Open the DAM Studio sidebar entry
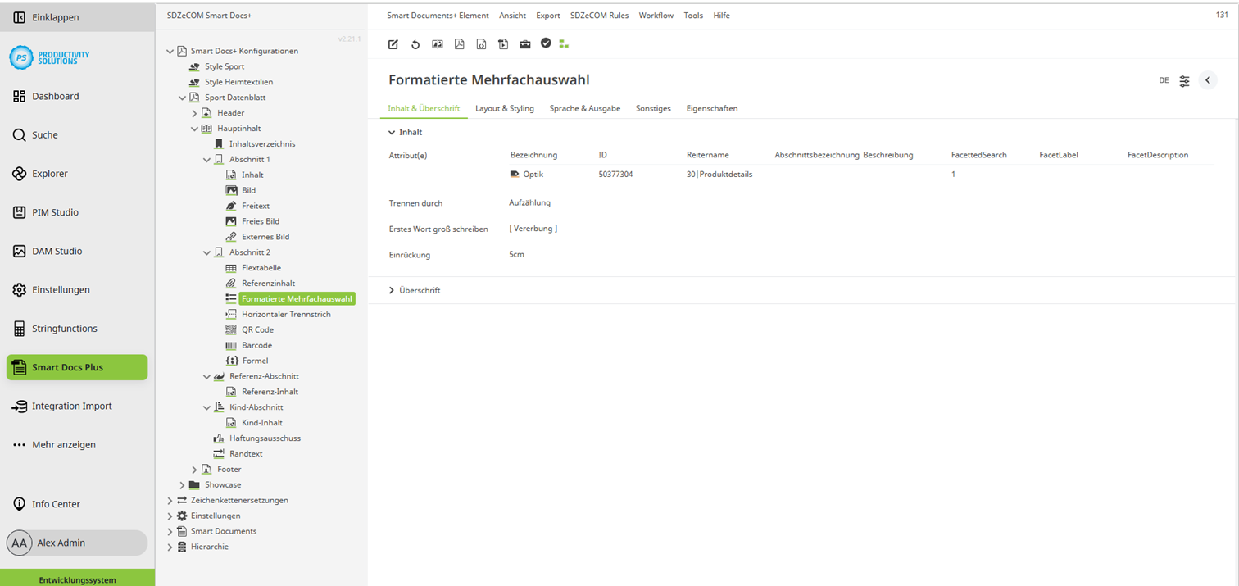This screenshot has height=586, width=1239. pos(57,250)
